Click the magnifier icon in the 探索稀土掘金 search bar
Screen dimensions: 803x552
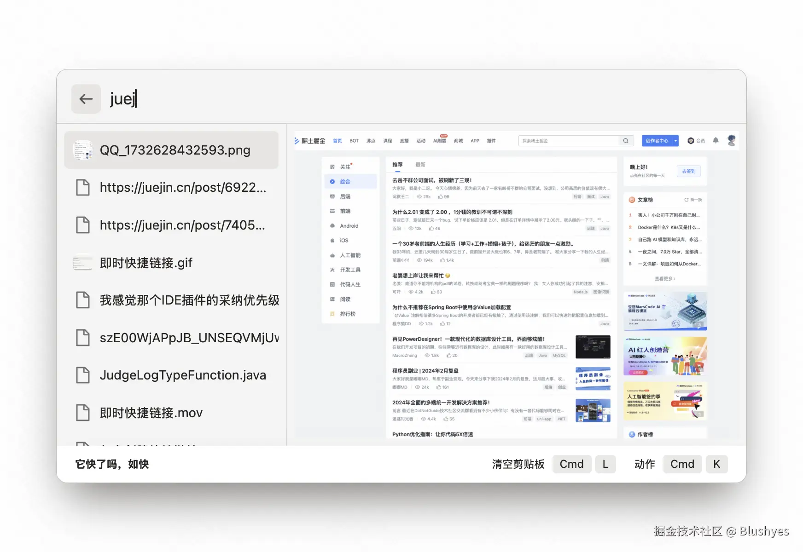(x=625, y=140)
